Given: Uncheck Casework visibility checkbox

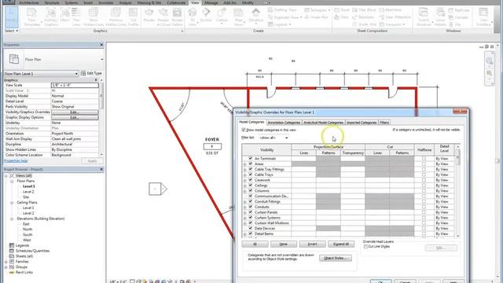Looking at the screenshot, I should pyautogui.click(x=250, y=180).
